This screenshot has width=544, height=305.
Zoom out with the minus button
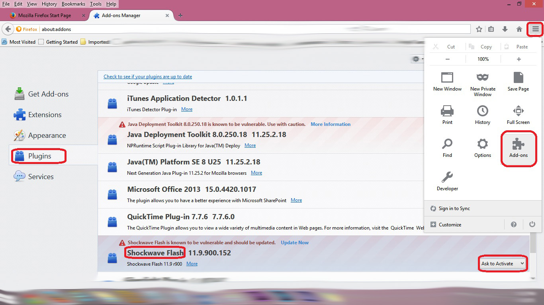click(448, 59)
